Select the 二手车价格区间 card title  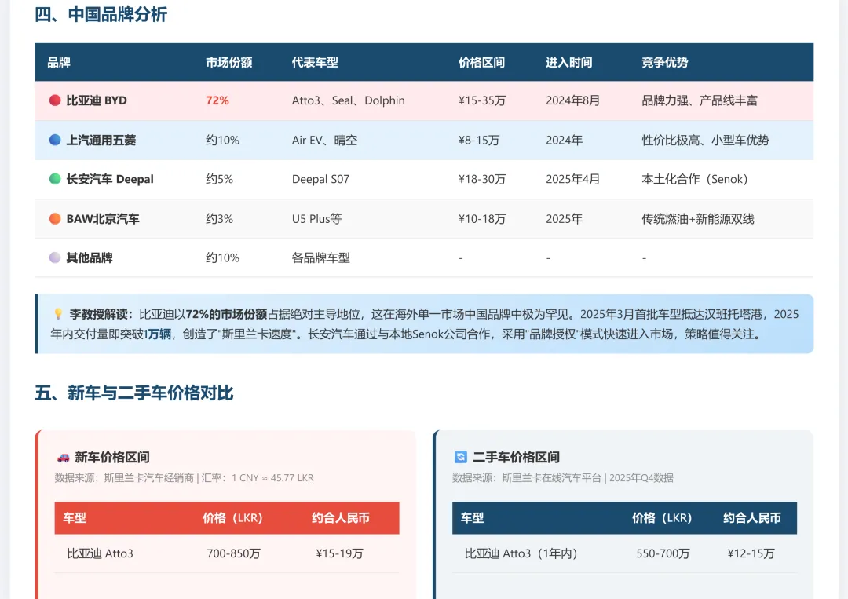coord(516,458)
